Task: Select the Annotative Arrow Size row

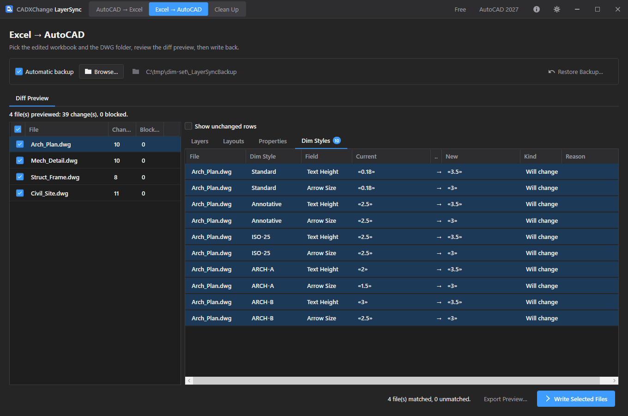Action: (402, 220)
